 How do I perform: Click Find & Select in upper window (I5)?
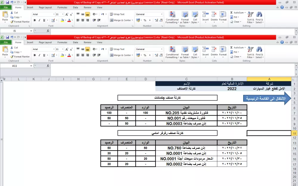[x=260, y=17]
